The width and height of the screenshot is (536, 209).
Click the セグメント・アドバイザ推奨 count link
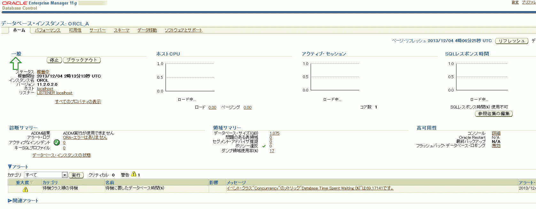click(271, 142)
